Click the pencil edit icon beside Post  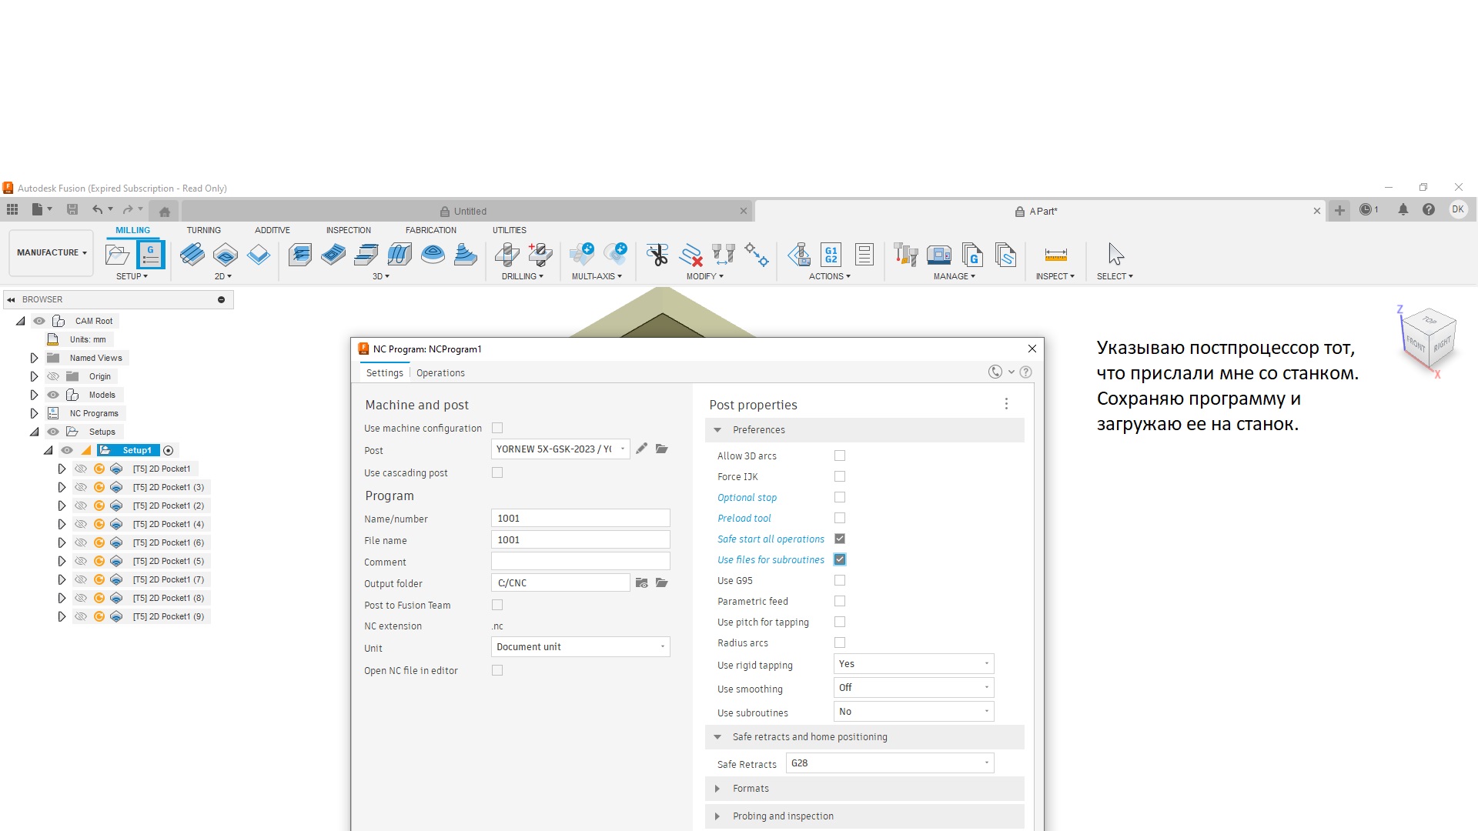[641, 449]
